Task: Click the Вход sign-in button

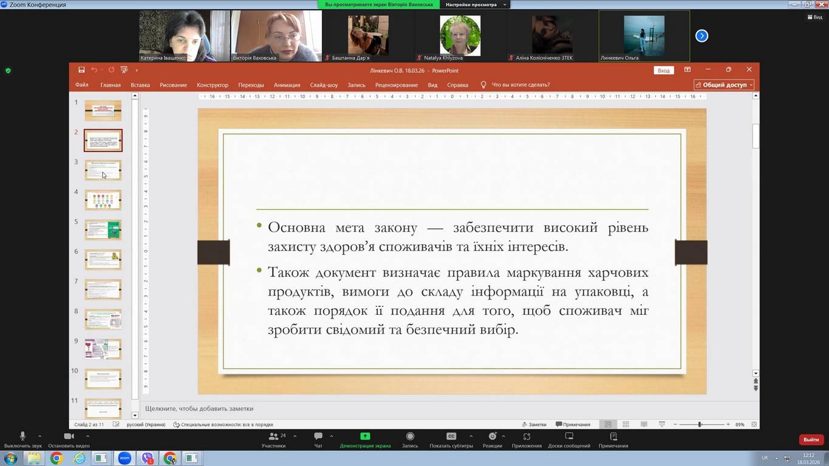Action: tap(664, 70)
